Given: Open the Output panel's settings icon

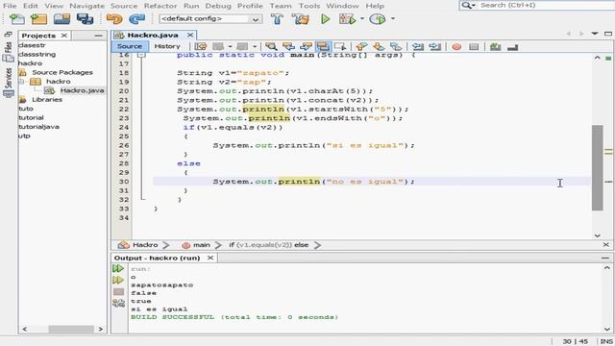Looking at the screenshot, I should point(118,304).
